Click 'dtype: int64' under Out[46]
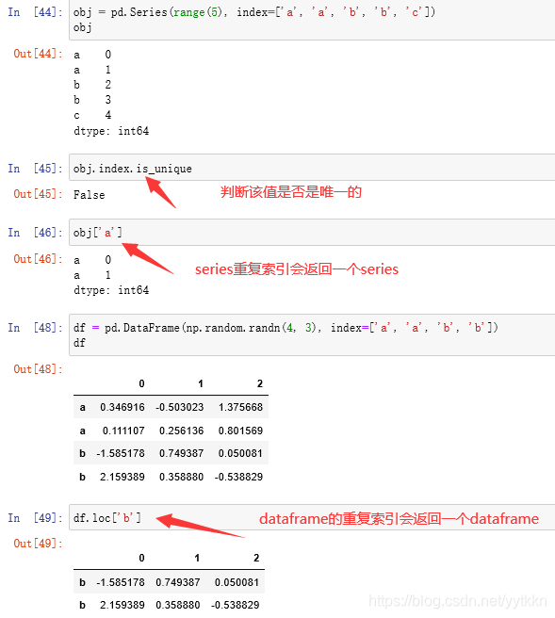Image resolution: width=555 pixels, height=618 pixels. pos(111,290)
